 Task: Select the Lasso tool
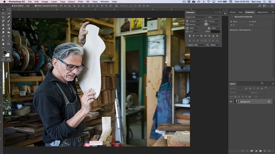pos(3,13)
